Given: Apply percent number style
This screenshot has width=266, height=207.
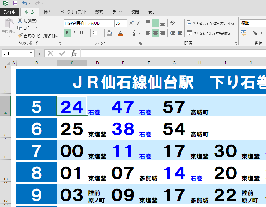Looking at the screenshot, I should (255, 32).
